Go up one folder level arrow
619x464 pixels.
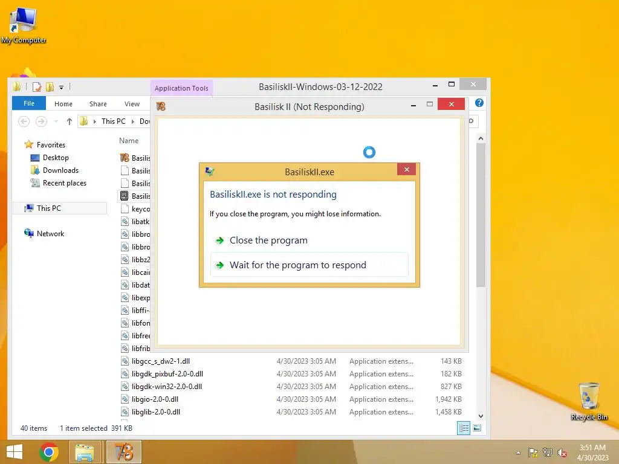[x=70, y=121]
